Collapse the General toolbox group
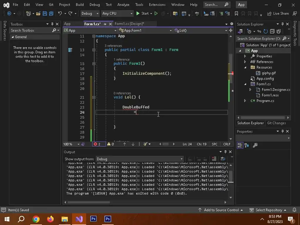 tap(13, 37)
